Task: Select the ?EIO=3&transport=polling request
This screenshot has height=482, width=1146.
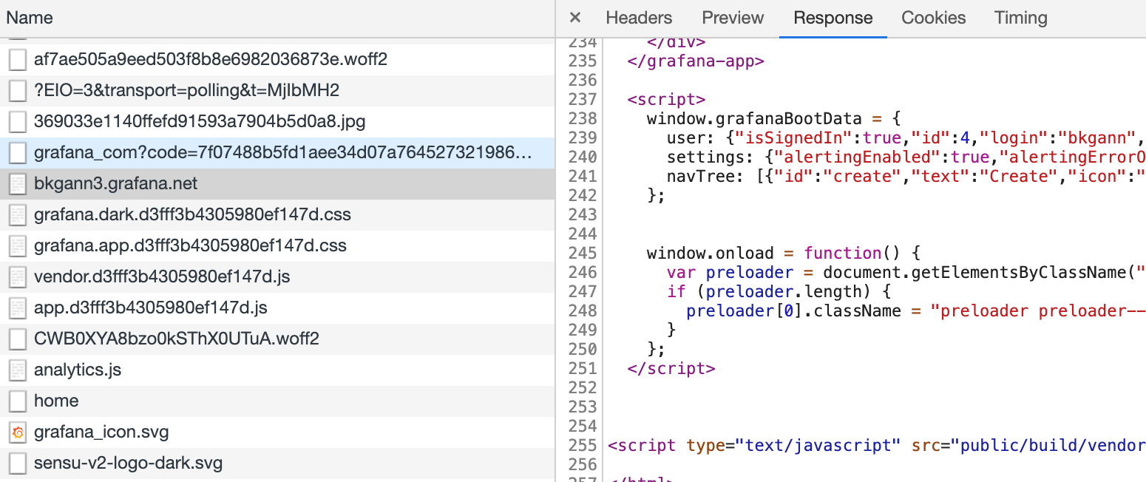Action: point(186,91)
